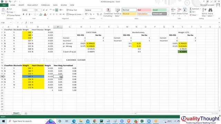Switch to the REVIEW tab
This screenshot has width=221, height=124.
coord(64,5)
